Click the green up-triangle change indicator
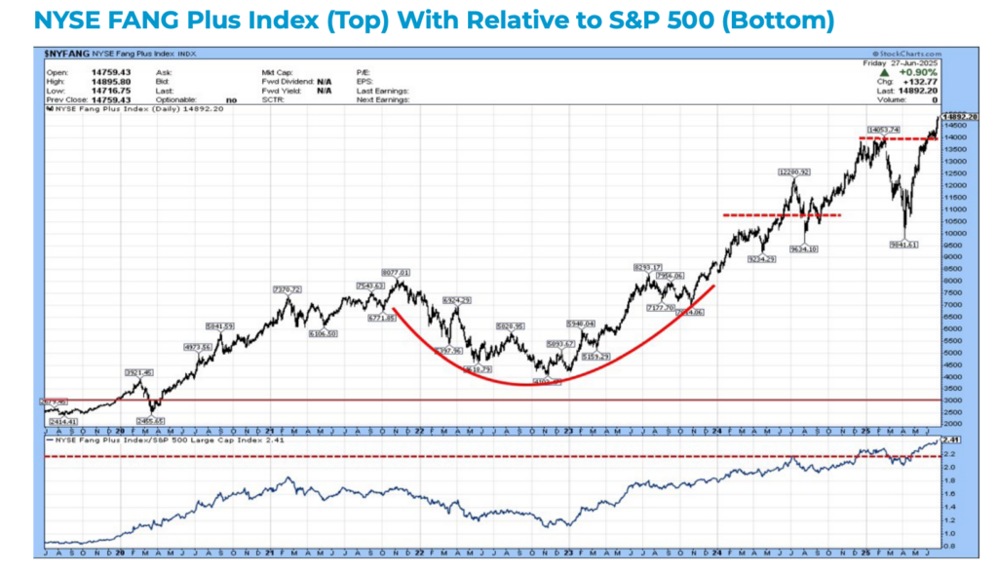The height and width of the screenshot is (572, 998). point(884,72)
